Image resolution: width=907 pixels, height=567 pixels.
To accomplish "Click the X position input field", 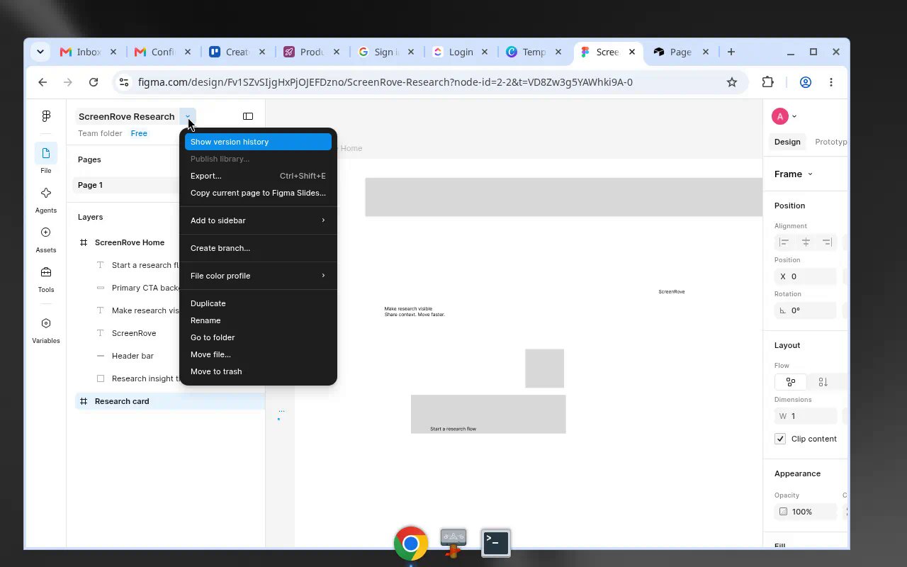I will (806, 276).
